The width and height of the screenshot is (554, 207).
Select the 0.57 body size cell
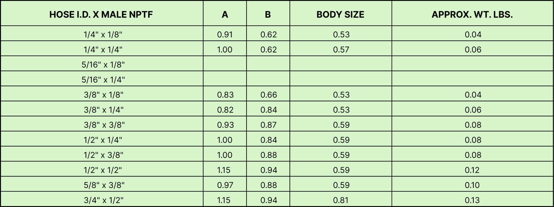click(x=341, y=50)
